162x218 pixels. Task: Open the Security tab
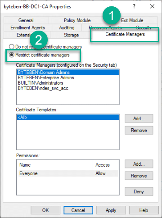[144, 27]
